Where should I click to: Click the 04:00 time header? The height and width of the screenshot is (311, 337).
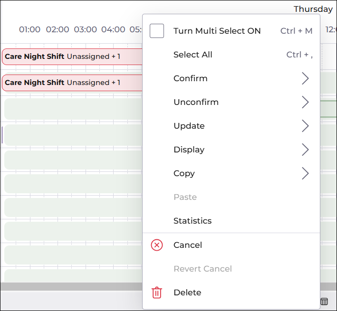pyautogui.click(x=113, y=29)
